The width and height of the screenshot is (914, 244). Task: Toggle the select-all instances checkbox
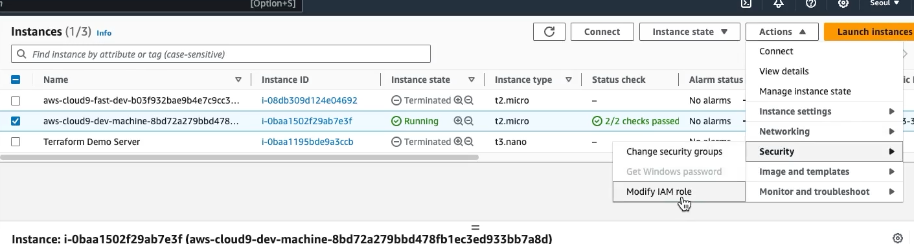pos(16,80)
